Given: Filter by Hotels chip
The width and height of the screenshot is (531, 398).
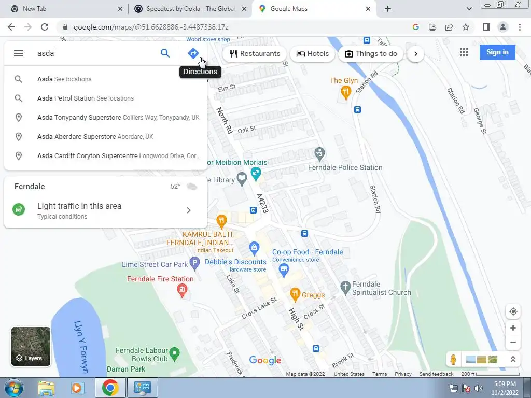Looking at the screenshot, I should (x=312, y=53).
